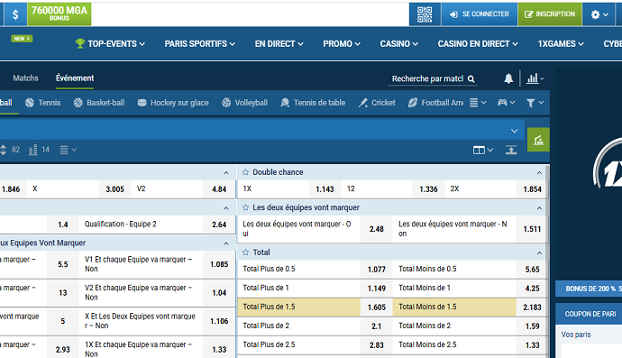Select the Hockey sur glace sport filter
This screenshot has width=622, height=358.
point(173,103)
